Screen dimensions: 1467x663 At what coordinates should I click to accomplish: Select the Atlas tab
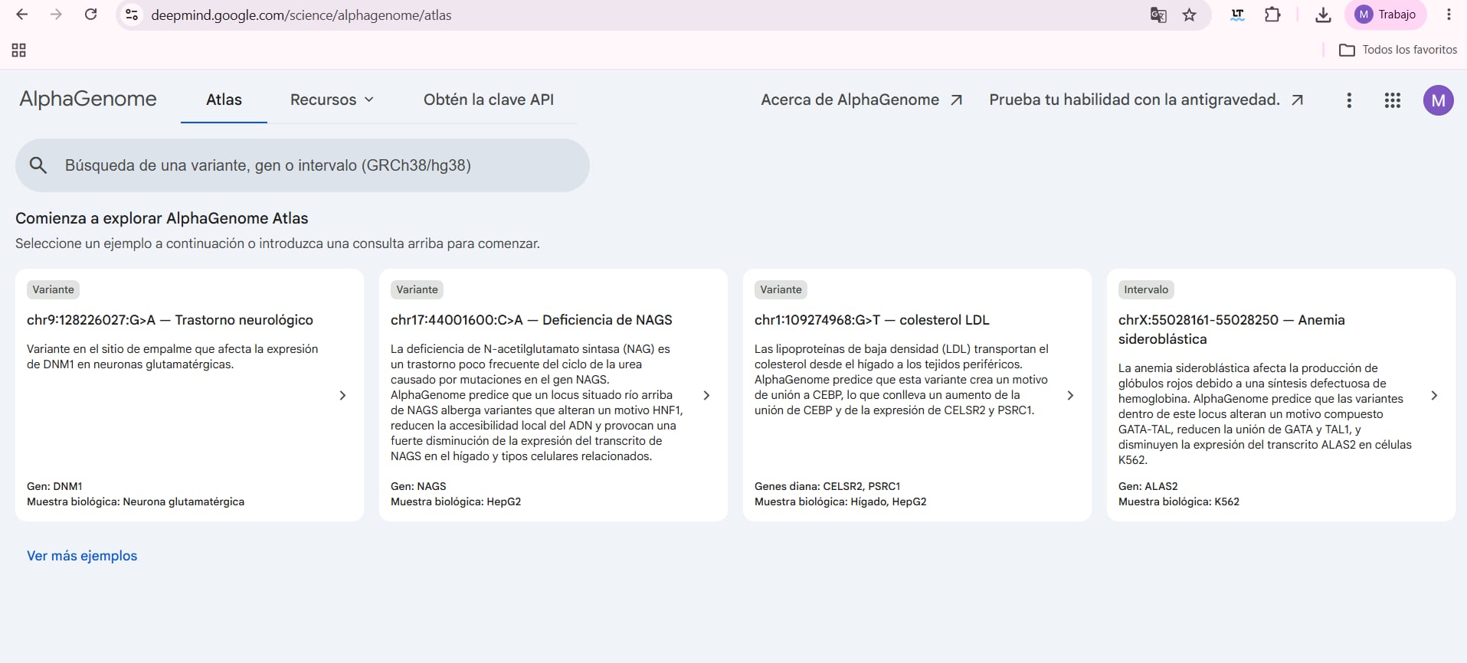(x=224, y=100)
